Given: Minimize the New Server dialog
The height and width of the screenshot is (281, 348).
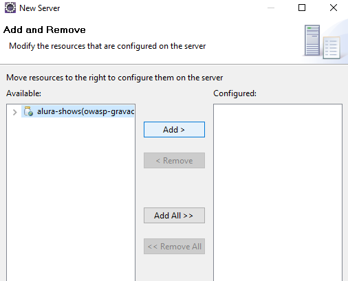Looking at the screenshot, I should pyautogui.click(x=271, y=8).
